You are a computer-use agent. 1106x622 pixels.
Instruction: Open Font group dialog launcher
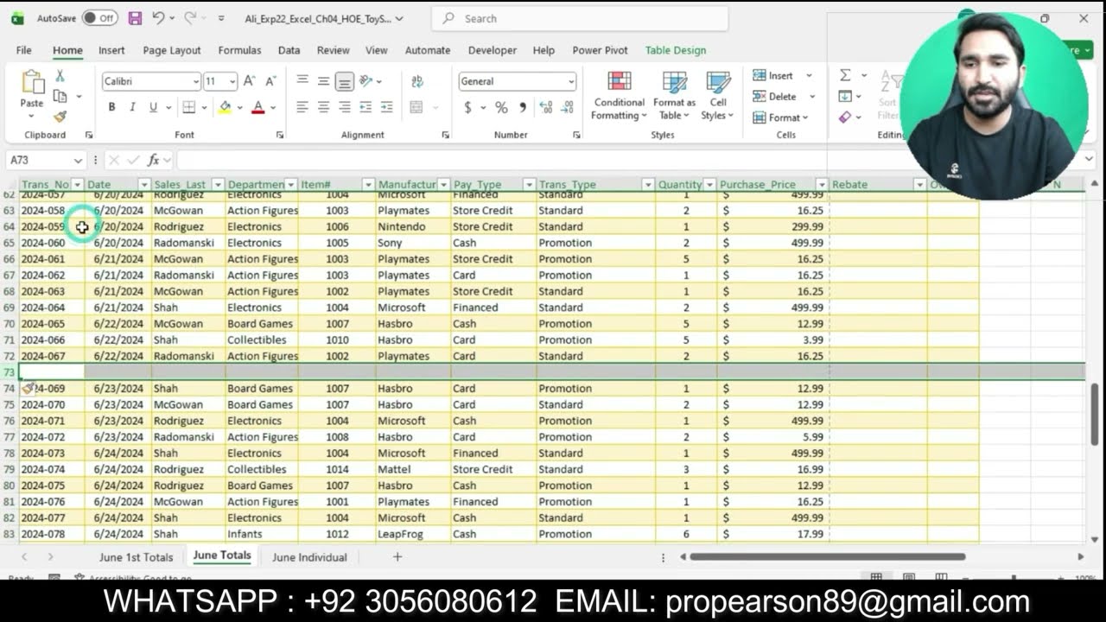[280, 135]
